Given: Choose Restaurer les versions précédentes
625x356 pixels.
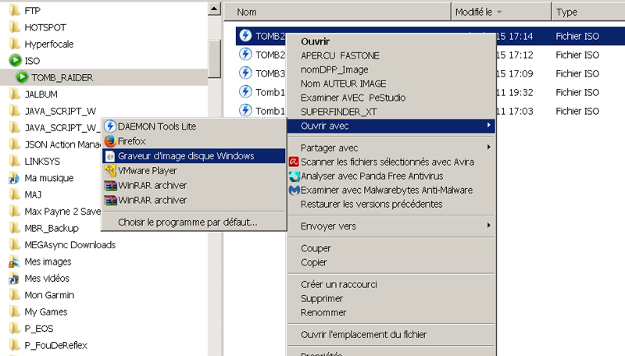Looking at the screenshot, I should pyautogui.click(x=391, y=204).
